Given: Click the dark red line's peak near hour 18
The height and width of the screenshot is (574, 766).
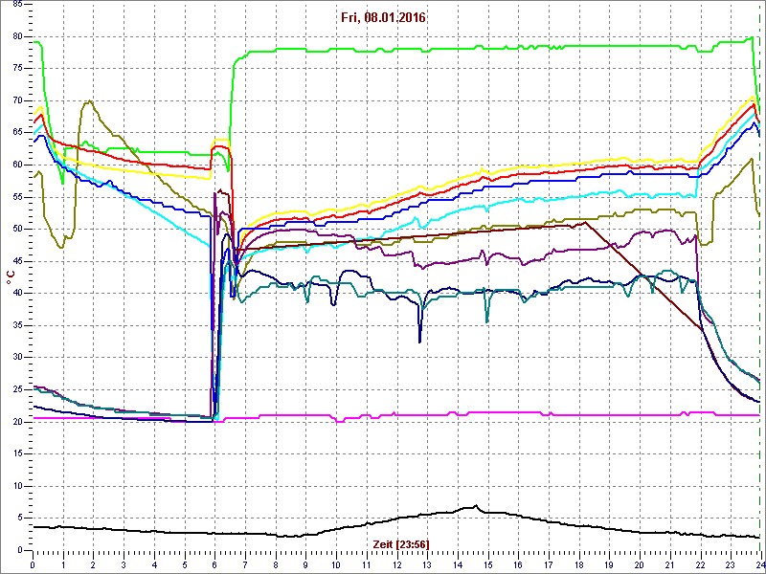Looking at the screenshot, I should pyautogui.click(x=584, y=223).
